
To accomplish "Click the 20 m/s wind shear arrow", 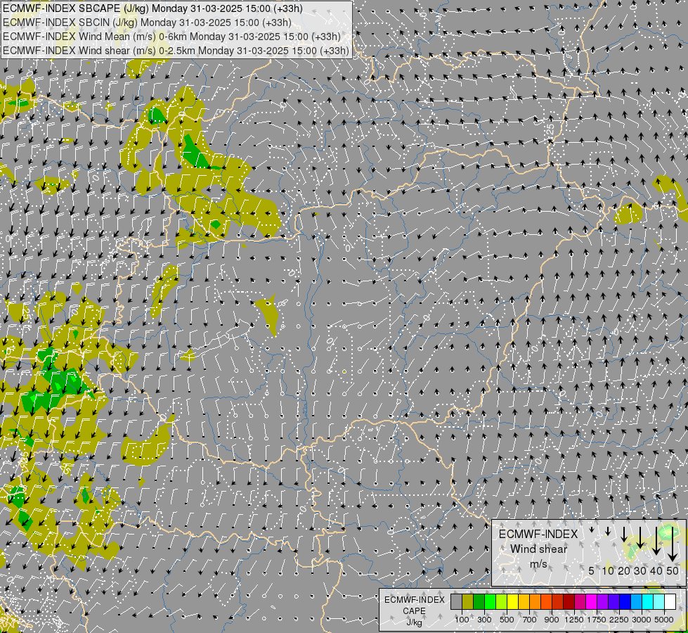I will 624,535.
